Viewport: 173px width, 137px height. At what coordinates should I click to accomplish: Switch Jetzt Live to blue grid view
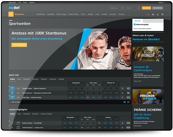[125, 102]
